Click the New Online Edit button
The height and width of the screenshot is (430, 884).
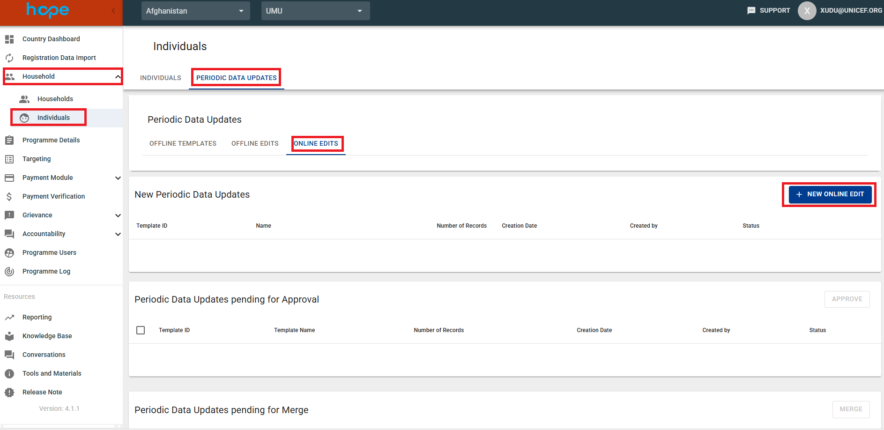(x=830, y=194)
